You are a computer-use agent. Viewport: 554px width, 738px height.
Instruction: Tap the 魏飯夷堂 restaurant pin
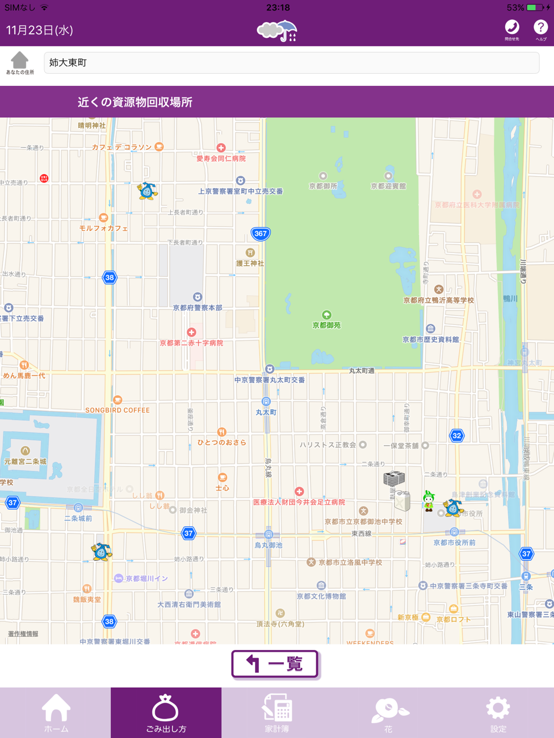86,589
